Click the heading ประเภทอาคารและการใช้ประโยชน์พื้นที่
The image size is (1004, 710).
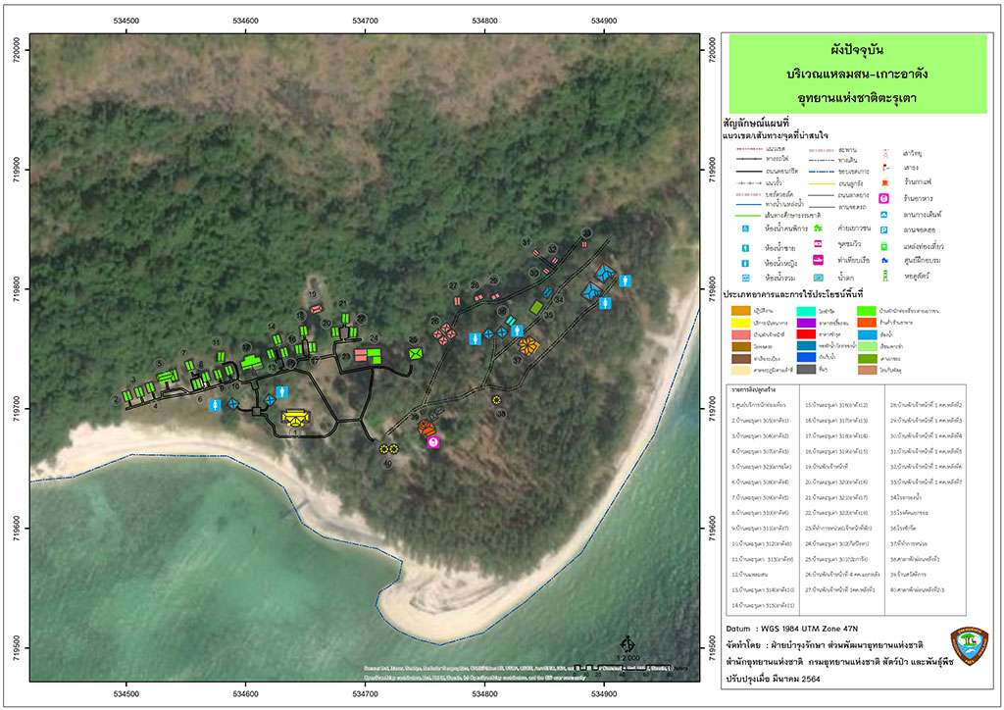click(x=792, y=294)
